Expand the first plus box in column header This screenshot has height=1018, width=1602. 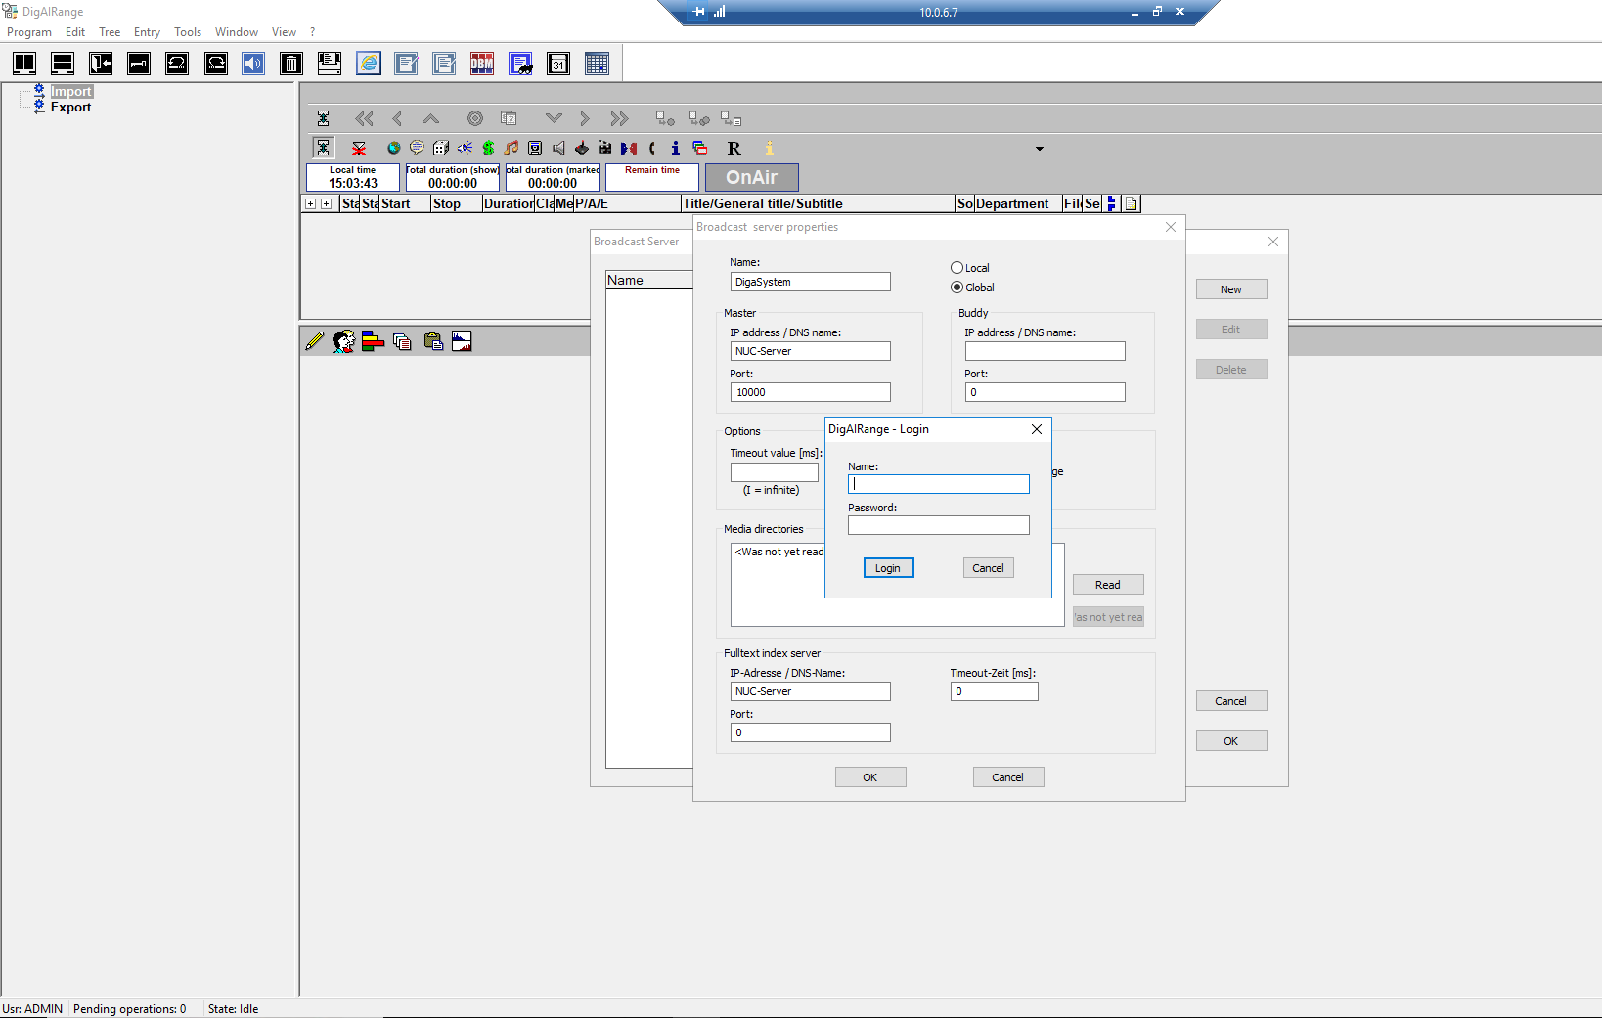coord(310,204)
